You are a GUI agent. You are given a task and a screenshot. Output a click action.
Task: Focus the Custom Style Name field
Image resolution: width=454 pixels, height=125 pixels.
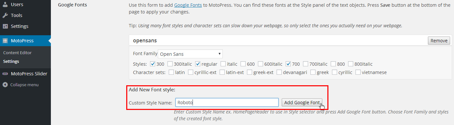(227, 103)
